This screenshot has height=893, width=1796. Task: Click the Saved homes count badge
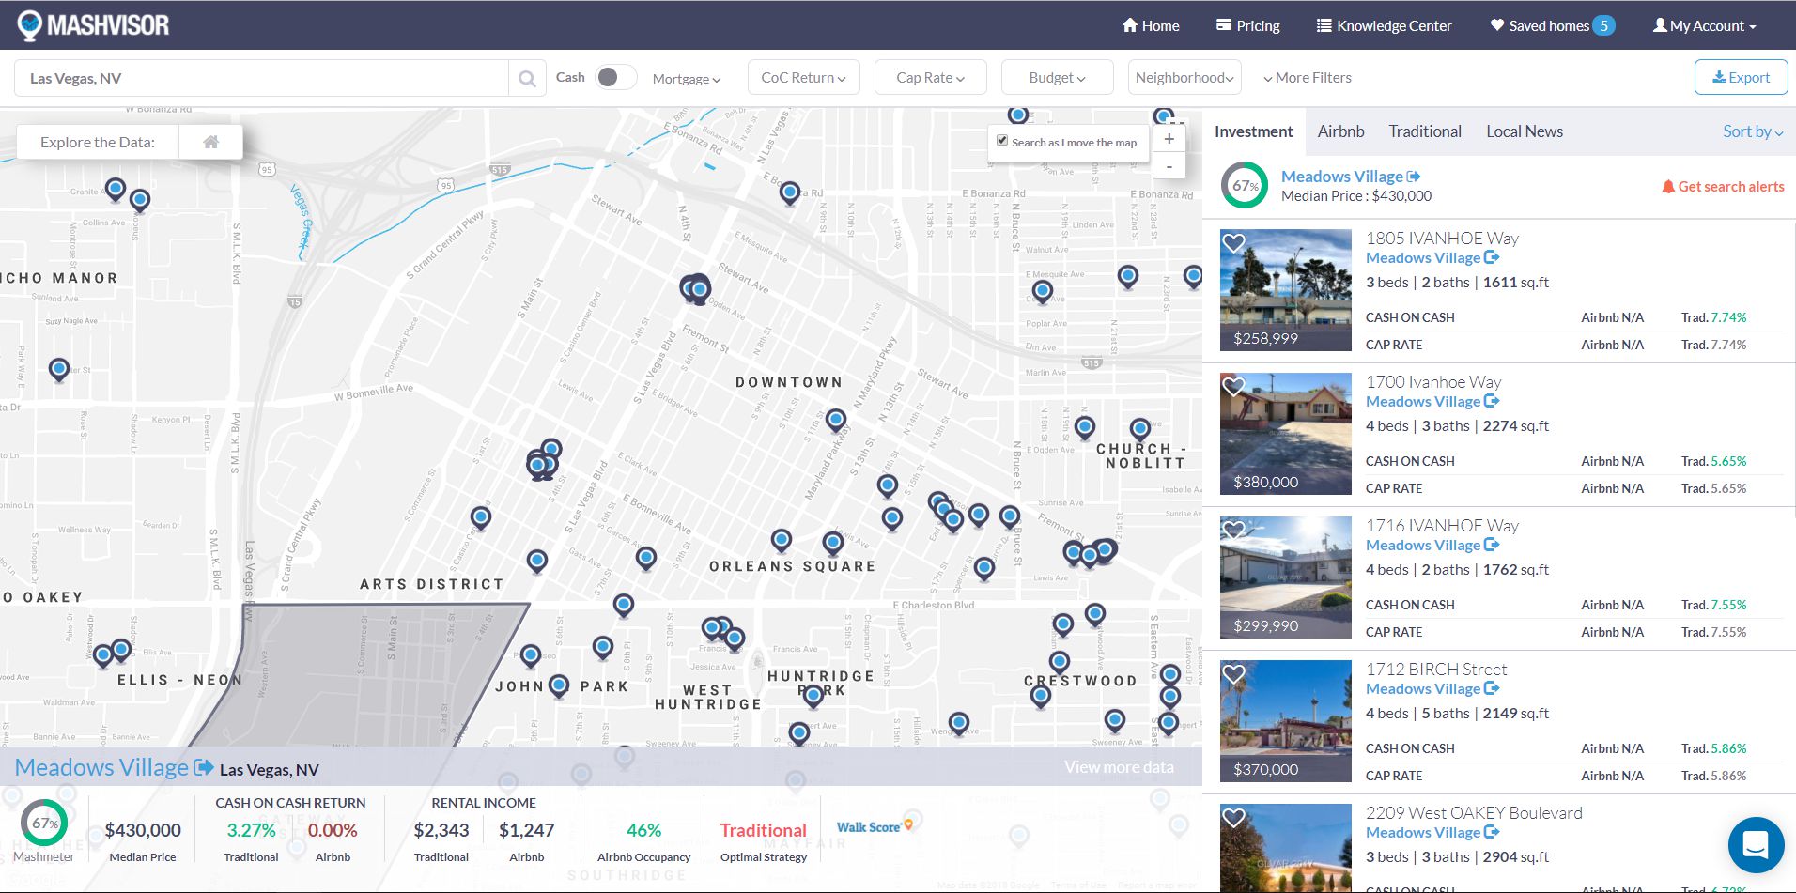click(x=1603, y=25)
